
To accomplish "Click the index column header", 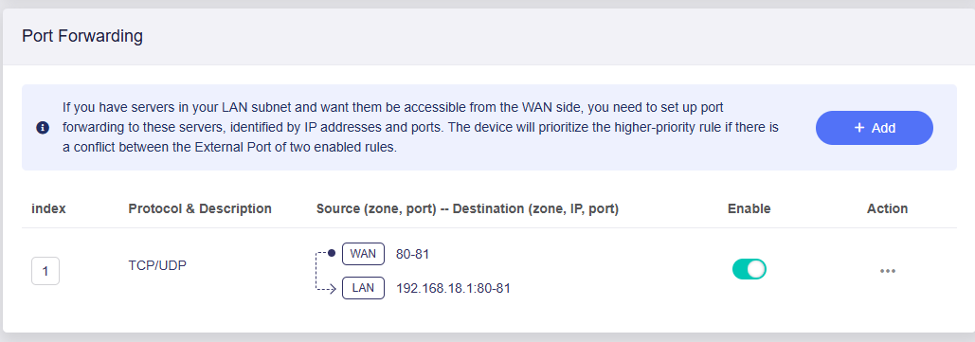I will coord(48,209).
